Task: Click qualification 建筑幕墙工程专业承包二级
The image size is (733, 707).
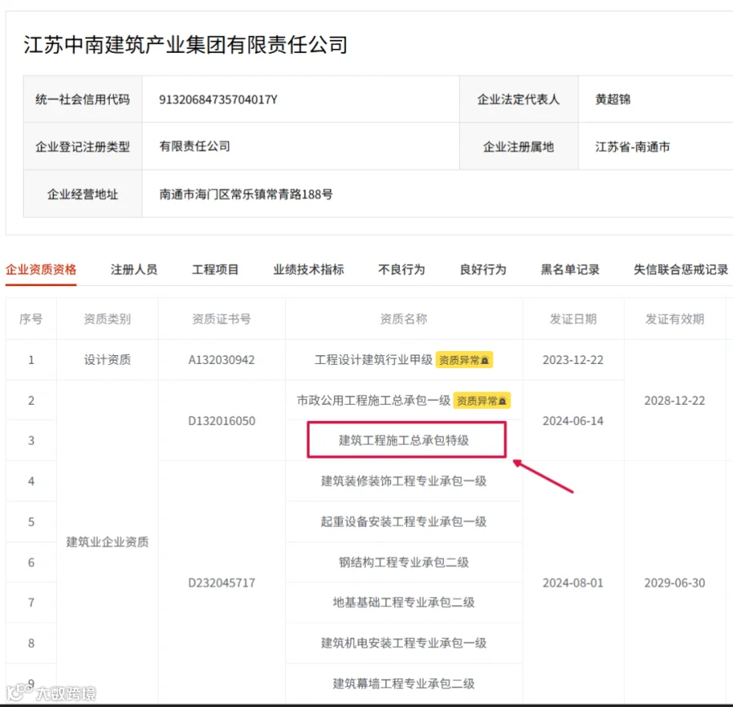Action: click(404, 683)
